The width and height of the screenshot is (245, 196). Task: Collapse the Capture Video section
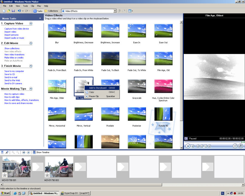(31, 23)
